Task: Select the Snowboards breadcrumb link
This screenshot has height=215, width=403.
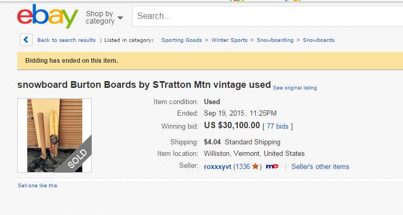Action: click(318, 40)
